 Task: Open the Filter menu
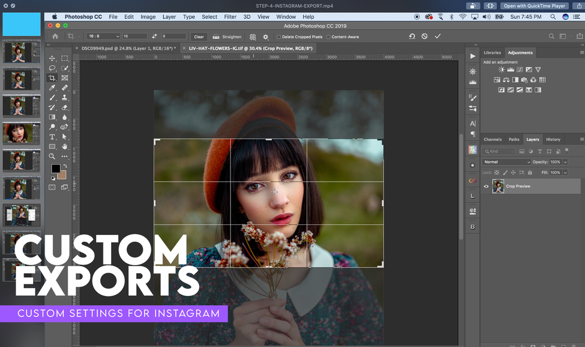[x=230, y=17]
